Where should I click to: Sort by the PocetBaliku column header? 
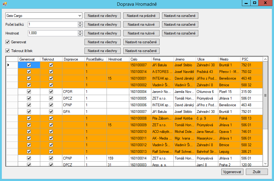point(96,59)
